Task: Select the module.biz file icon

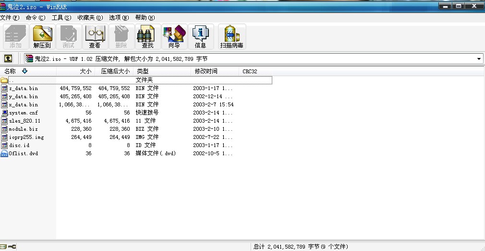Action: 4,129
